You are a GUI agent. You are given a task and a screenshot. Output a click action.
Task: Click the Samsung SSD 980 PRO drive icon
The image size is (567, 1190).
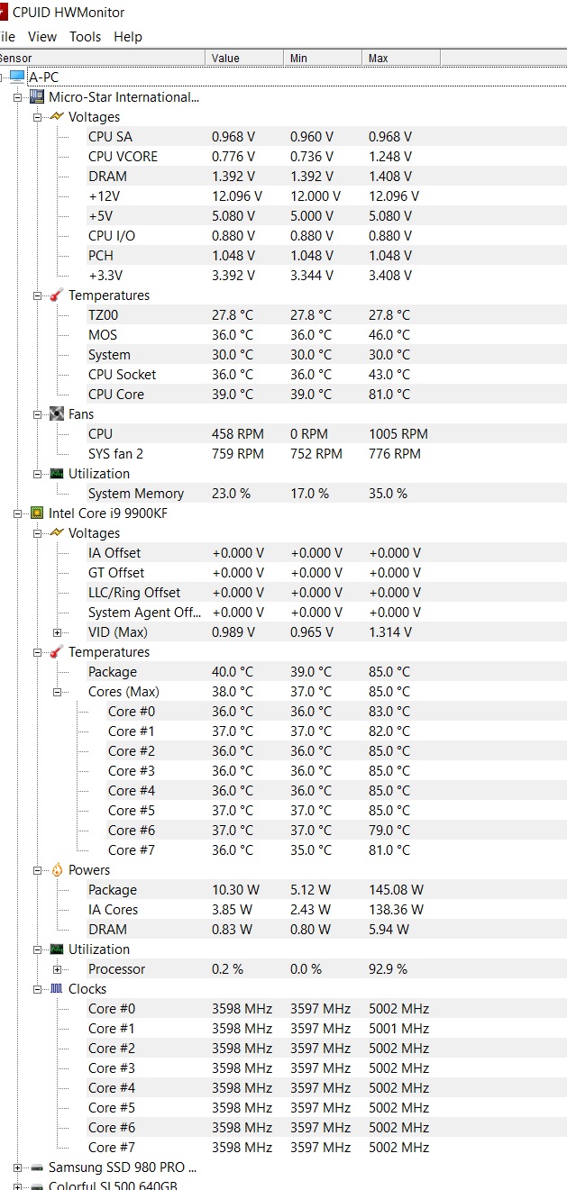(x=37, y=1167)
